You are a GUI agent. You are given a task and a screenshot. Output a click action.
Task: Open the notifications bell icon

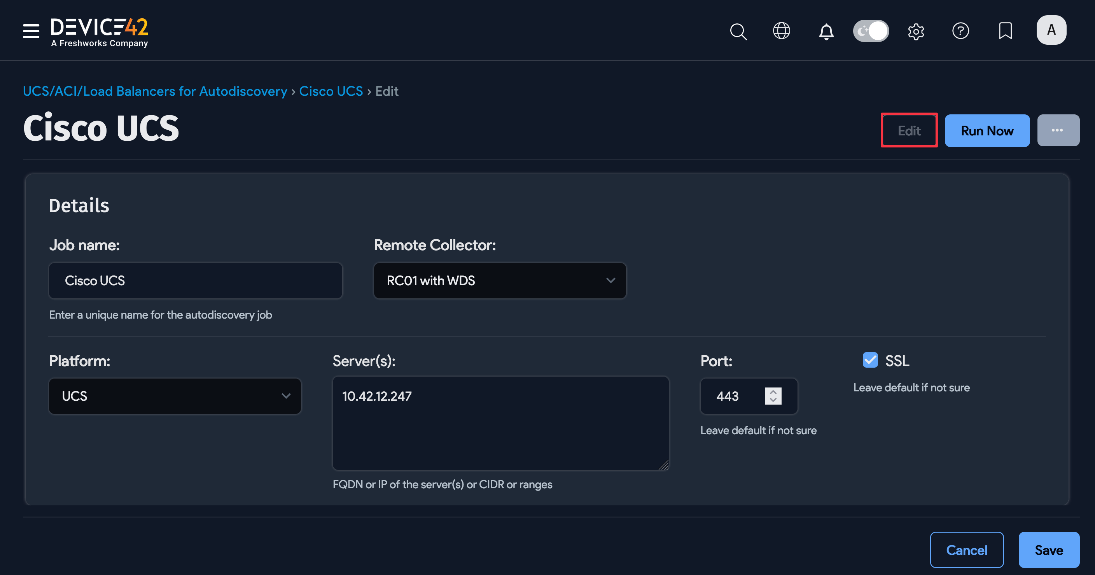[826, 32]
